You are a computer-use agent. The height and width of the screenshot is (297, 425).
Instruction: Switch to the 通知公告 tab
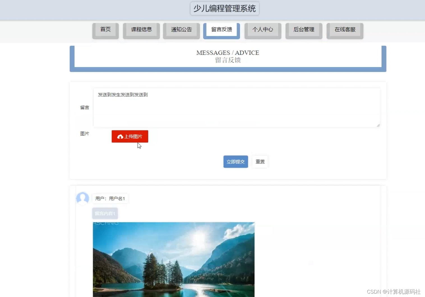(x=181, y=29)
